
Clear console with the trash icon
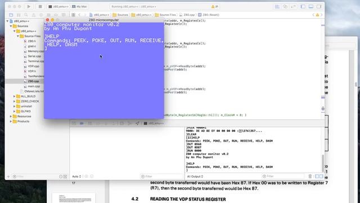pyautogui.click(x=310, y=176)
